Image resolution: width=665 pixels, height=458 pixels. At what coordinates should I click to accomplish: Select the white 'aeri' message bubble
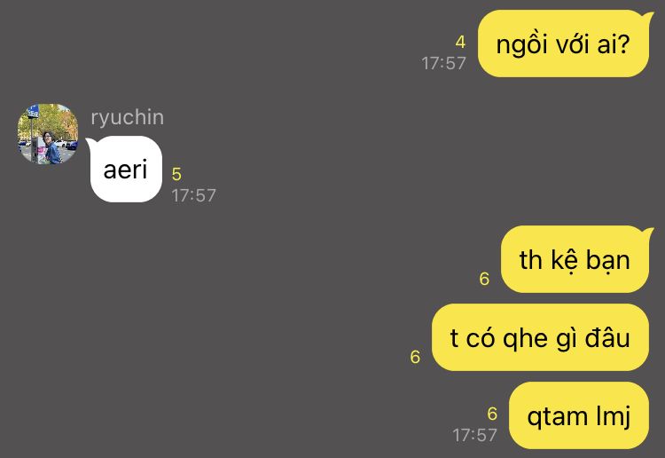[126, 170]
